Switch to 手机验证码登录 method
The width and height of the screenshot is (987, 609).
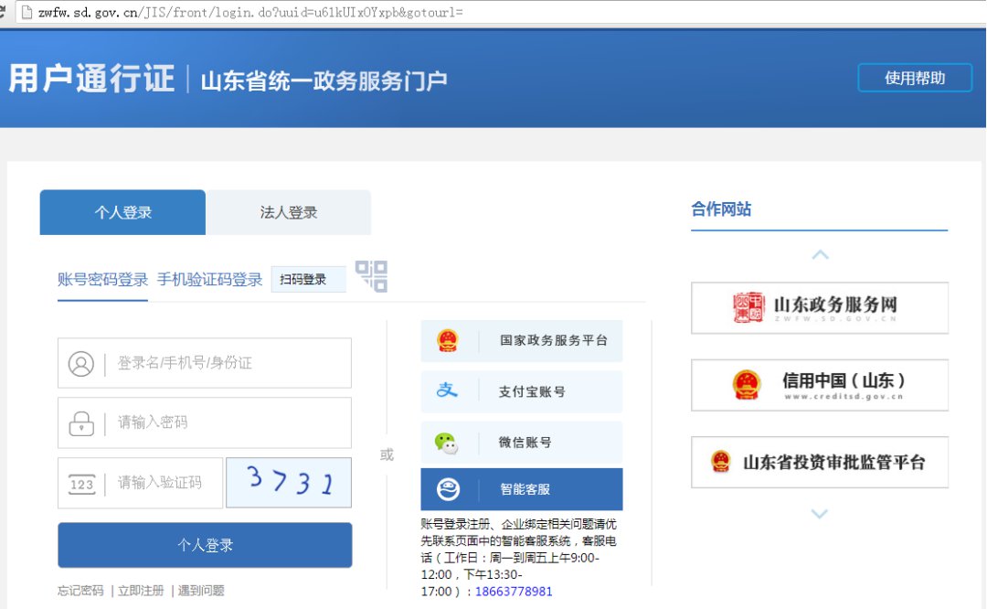(x=209, y=280)
